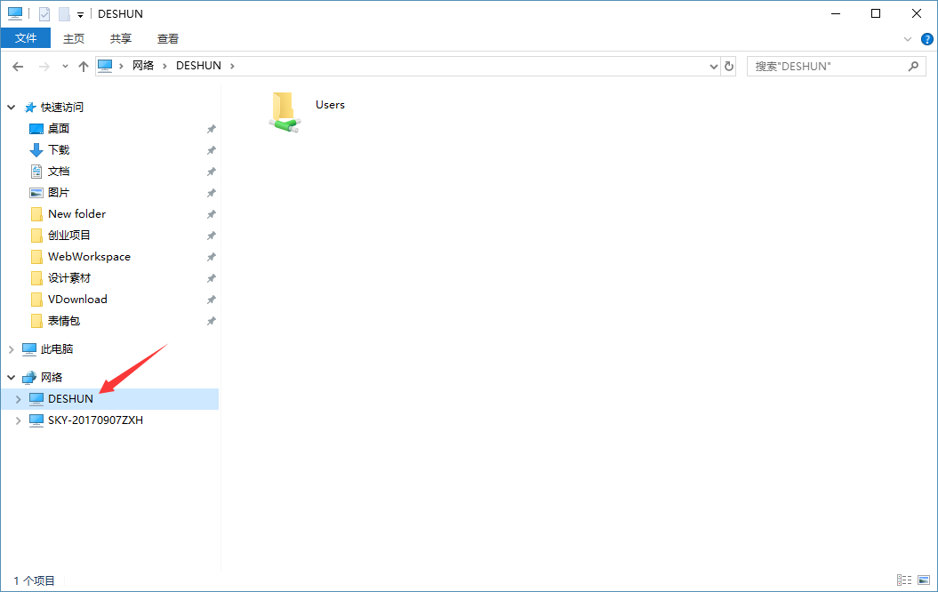Expand the DESHUN computer node
Screen dimensions: 938x592
click(x=18, y=399)
